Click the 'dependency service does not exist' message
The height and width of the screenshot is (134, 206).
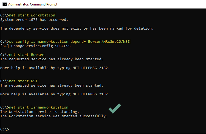pyautogui.click(x=77, y=28)
